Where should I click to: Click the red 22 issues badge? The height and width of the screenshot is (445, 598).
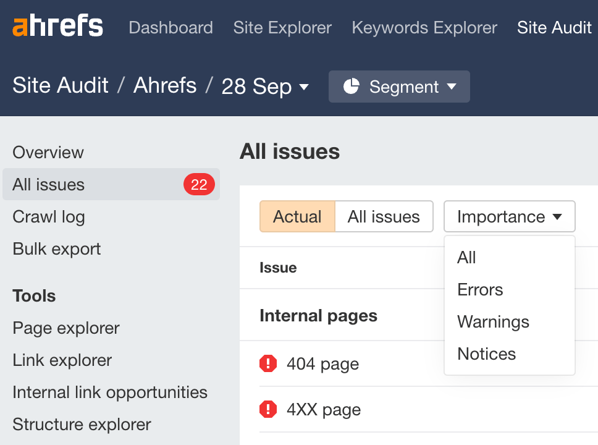tap(198, 184)
